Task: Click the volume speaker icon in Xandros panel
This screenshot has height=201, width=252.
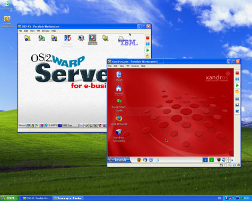Action: coord(223,160)
